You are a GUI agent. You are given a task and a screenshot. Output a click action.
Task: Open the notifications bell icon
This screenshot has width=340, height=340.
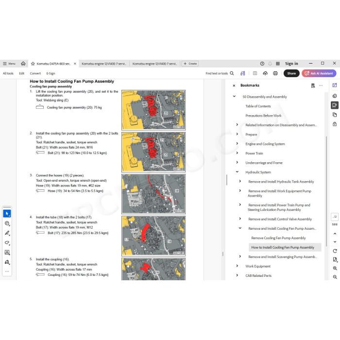[270, 64]
